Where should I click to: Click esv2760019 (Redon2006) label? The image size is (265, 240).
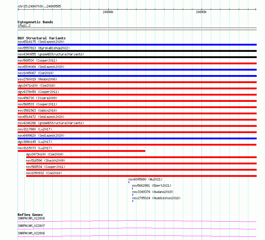[x=38, y=79]
